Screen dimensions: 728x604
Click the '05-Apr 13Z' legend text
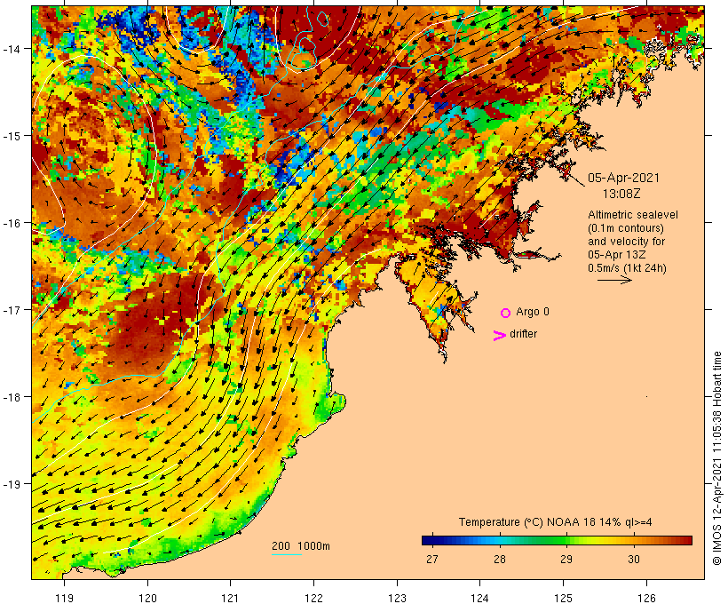coord(616,255)
